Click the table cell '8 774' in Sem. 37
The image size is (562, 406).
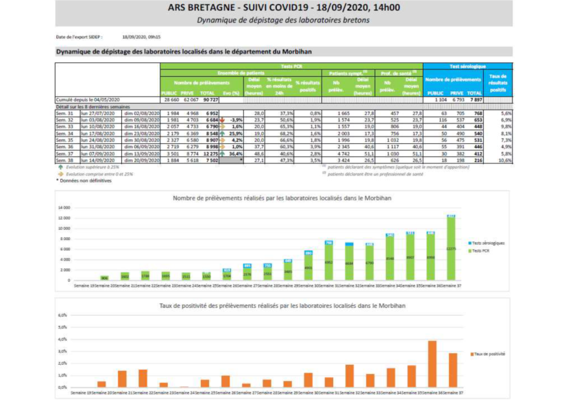[192, 154]
